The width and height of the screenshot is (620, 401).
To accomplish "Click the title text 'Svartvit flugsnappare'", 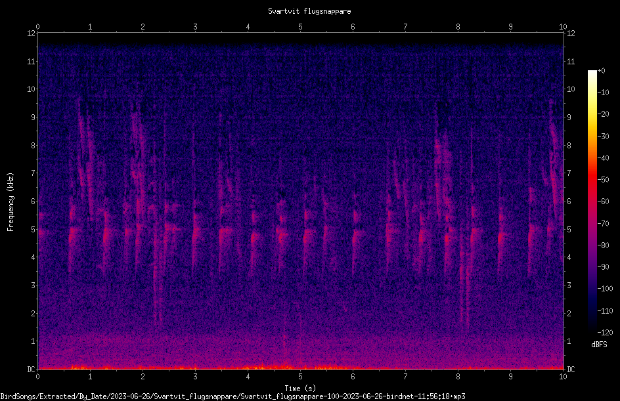I will pos(309,11).
